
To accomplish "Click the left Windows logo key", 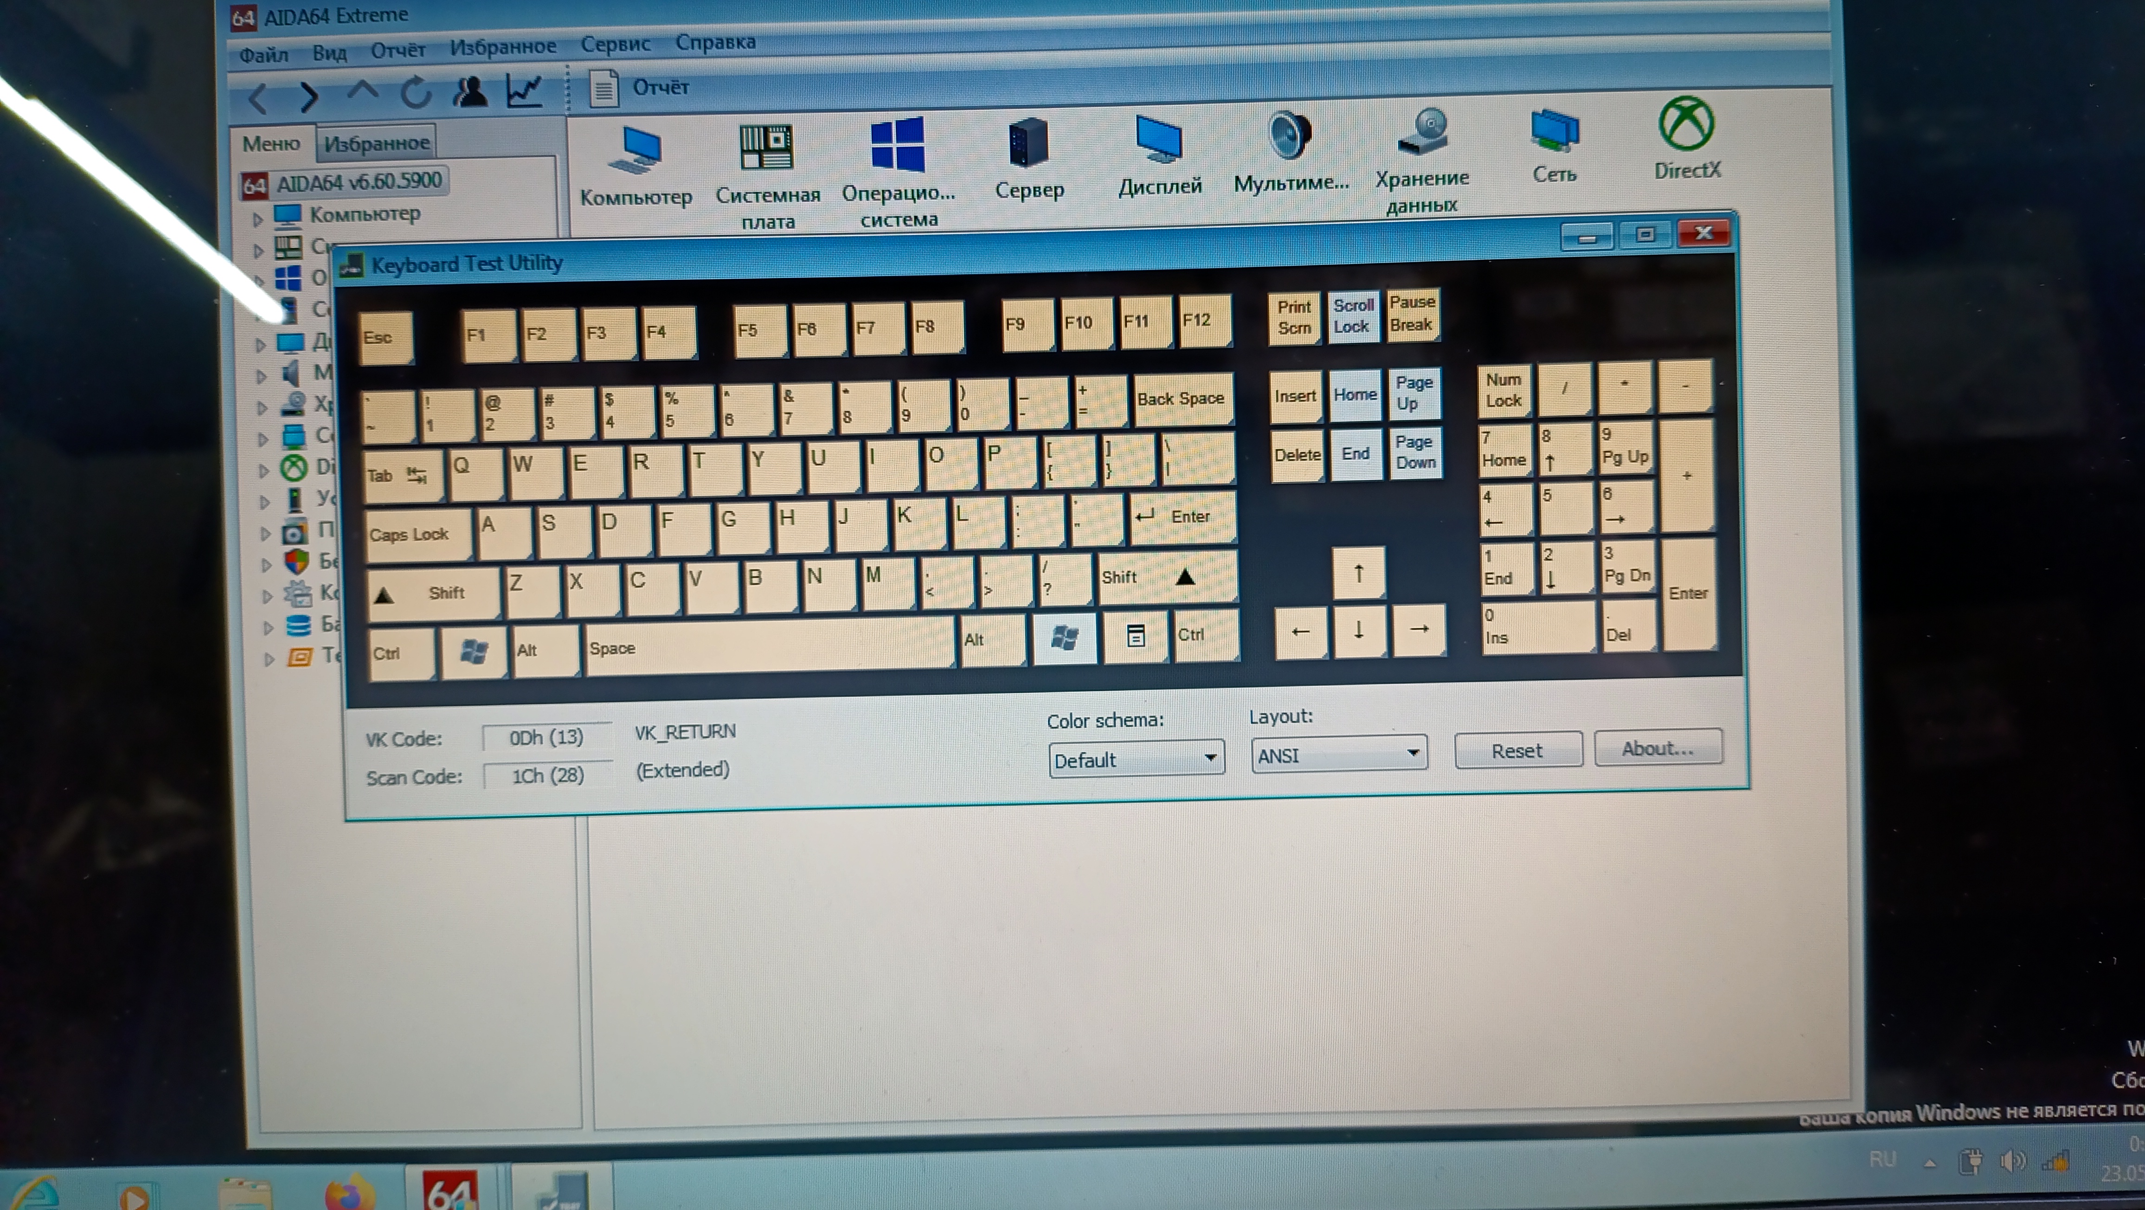I will [474, 652].
